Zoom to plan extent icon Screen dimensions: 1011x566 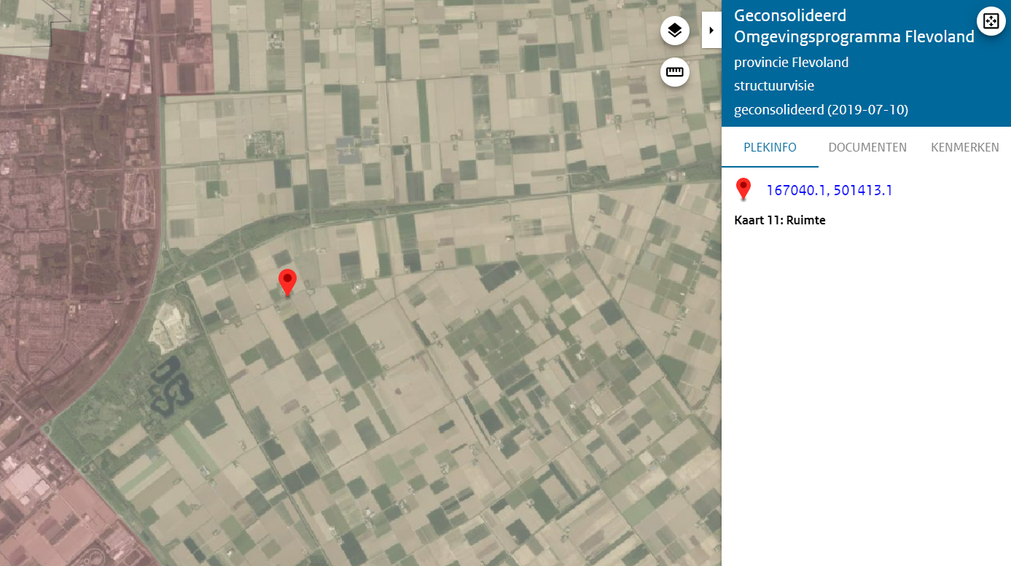991,20
